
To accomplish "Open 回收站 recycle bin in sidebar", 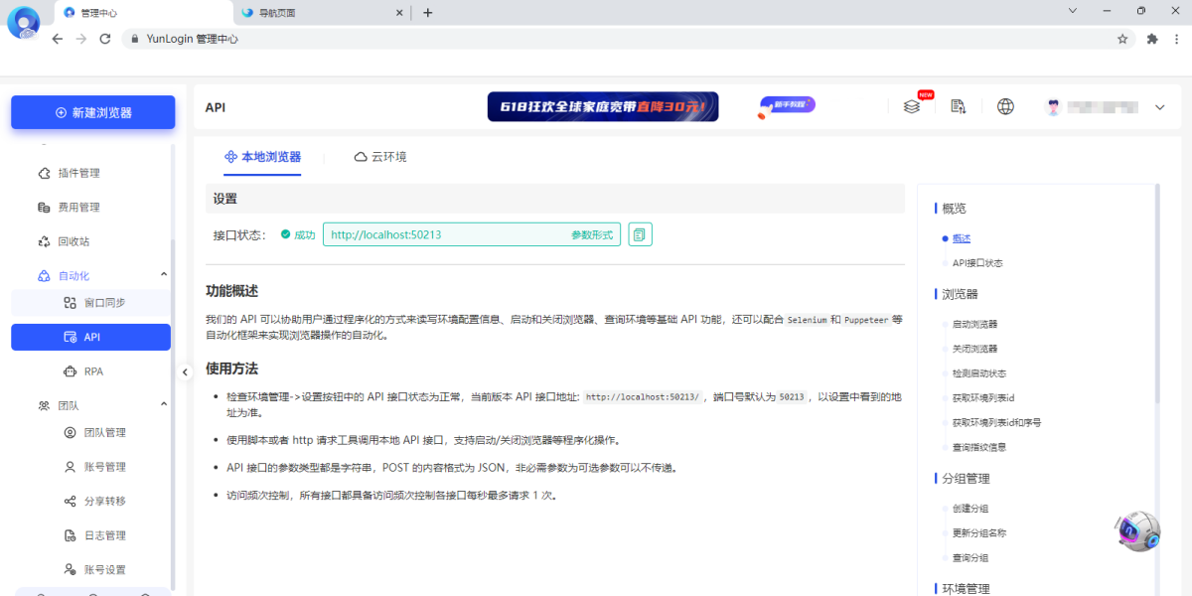I will (x=74, y=241).
